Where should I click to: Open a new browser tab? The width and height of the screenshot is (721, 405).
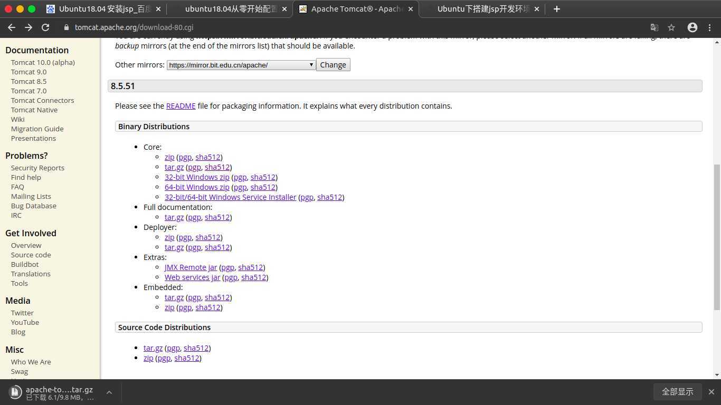coord(556,9)
